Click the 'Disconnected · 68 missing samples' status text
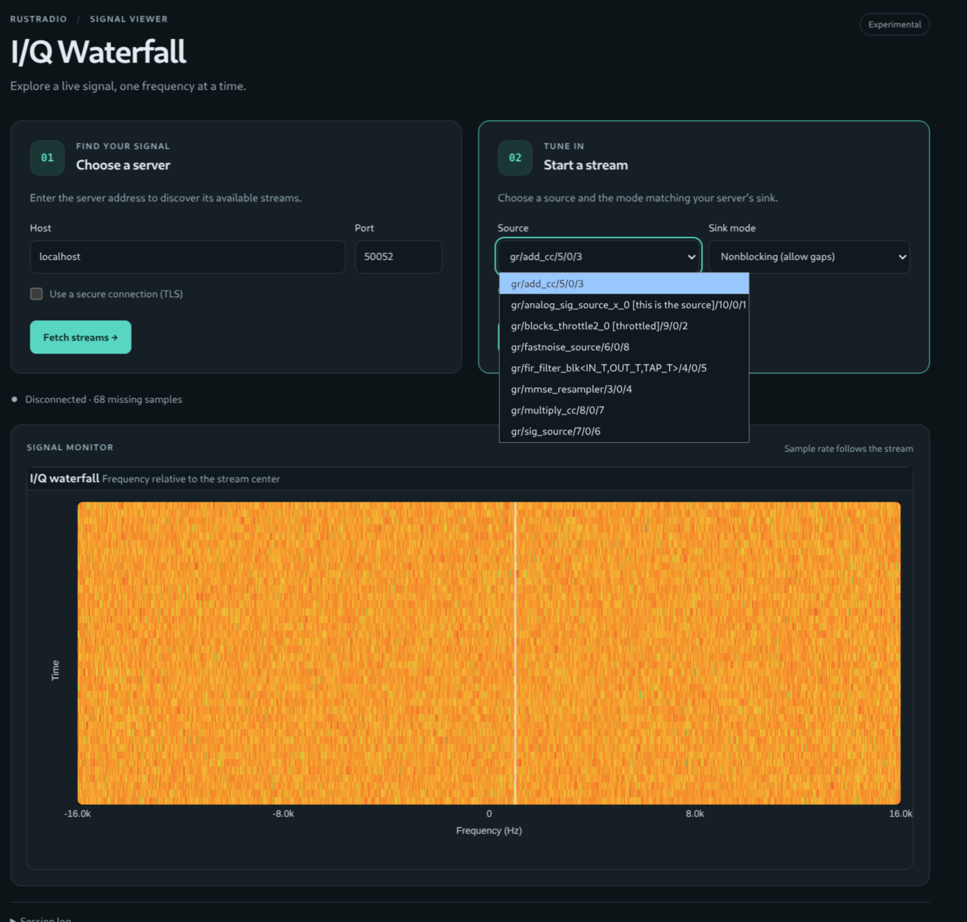The image size is (967, 922). coord(103,399)
